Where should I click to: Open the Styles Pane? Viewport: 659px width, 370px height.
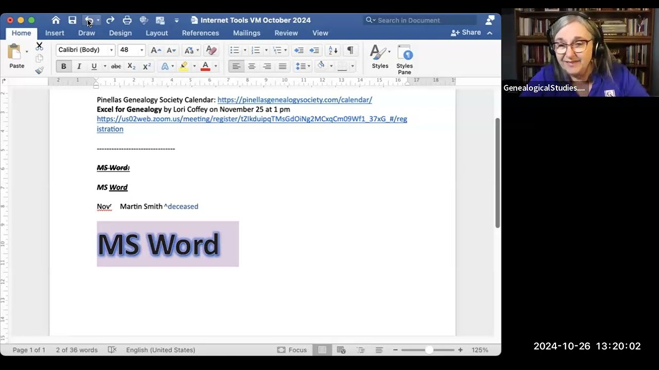click(405, 59)
